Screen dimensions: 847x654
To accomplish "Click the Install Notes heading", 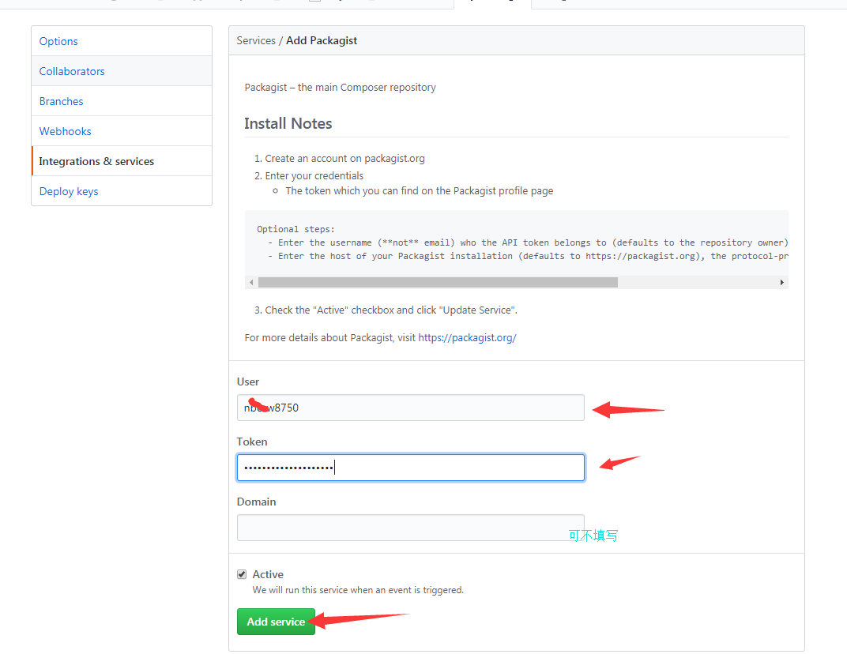I will 288,124.
